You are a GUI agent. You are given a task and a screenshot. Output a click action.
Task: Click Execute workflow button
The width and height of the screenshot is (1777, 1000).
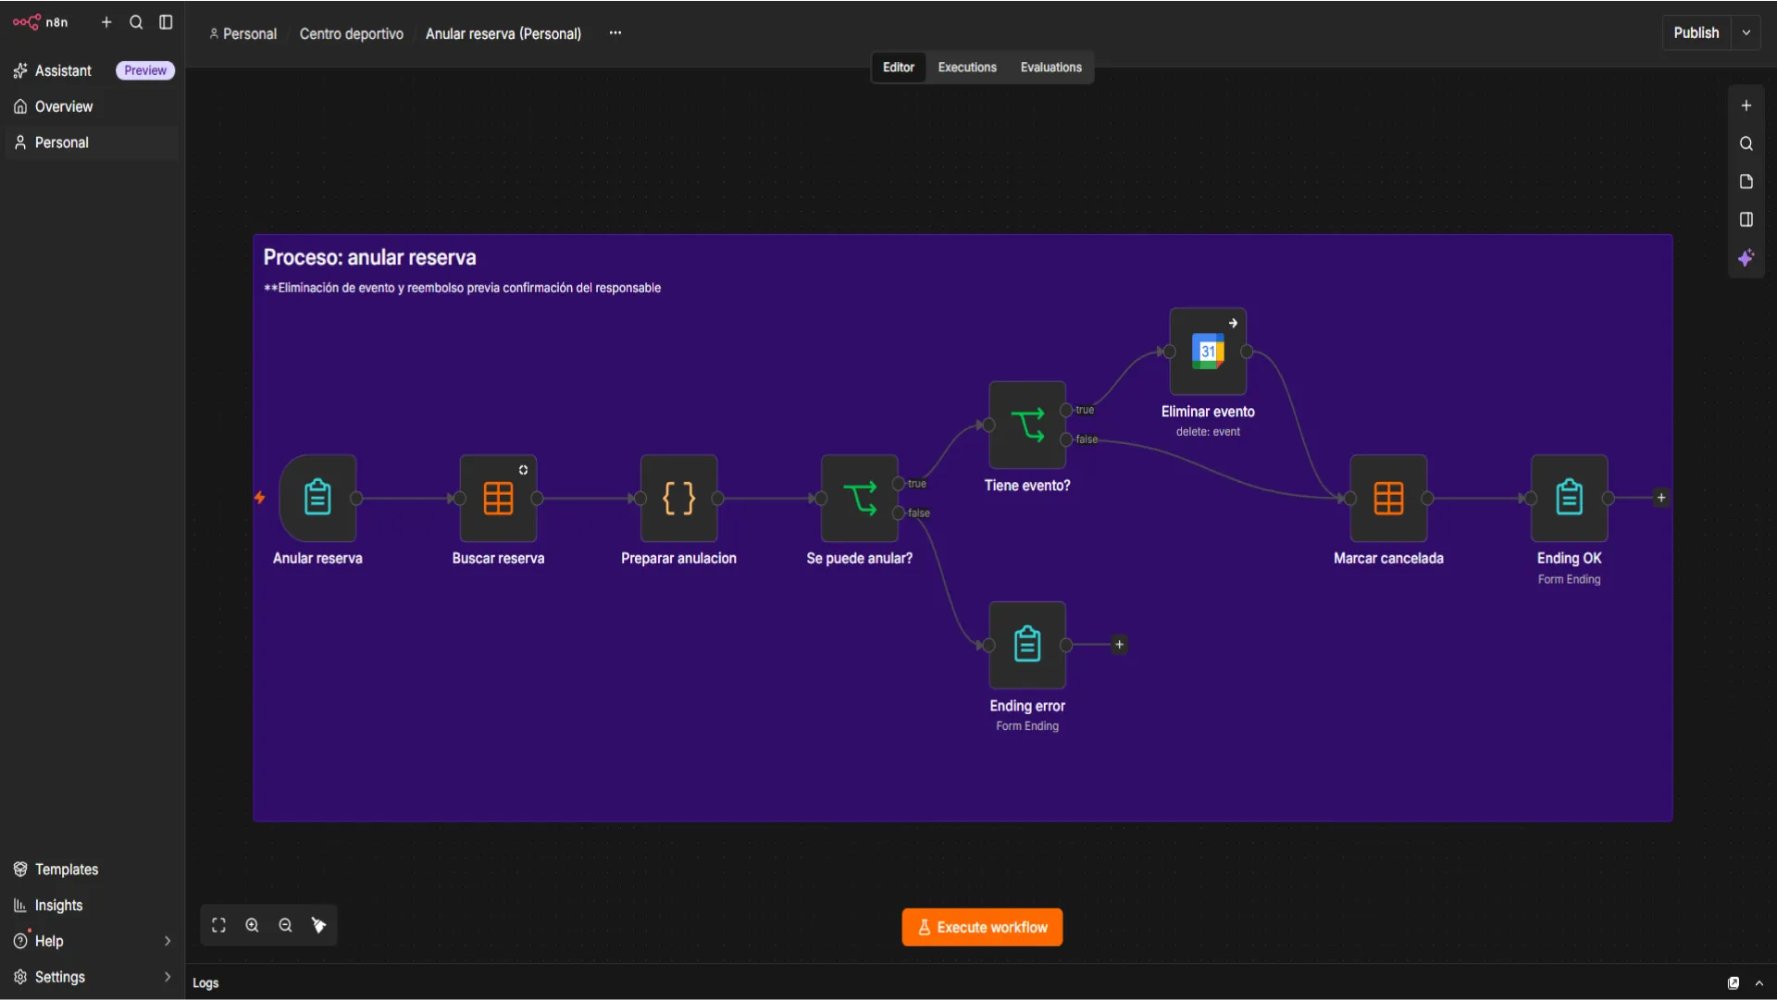coord(982,927)
